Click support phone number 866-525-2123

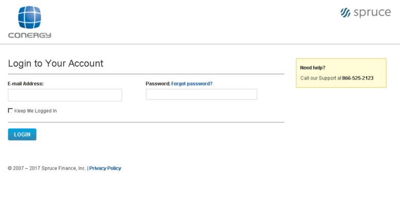358,78
